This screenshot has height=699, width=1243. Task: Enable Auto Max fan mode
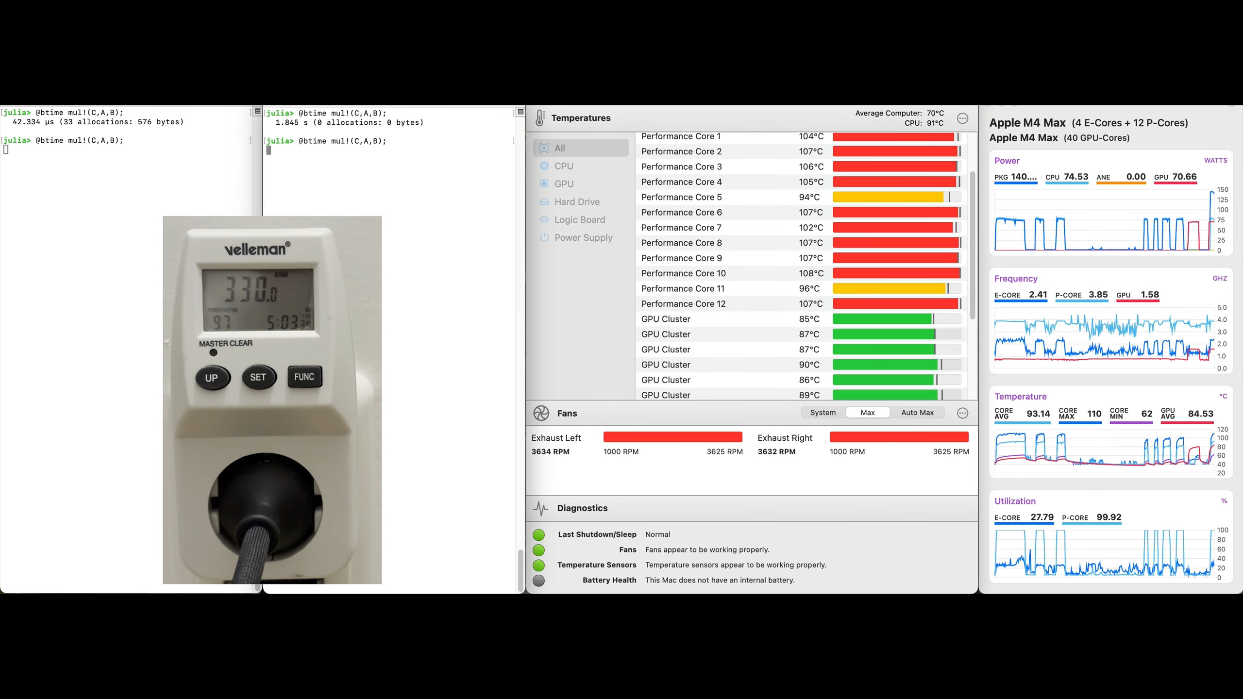point(917,413)
